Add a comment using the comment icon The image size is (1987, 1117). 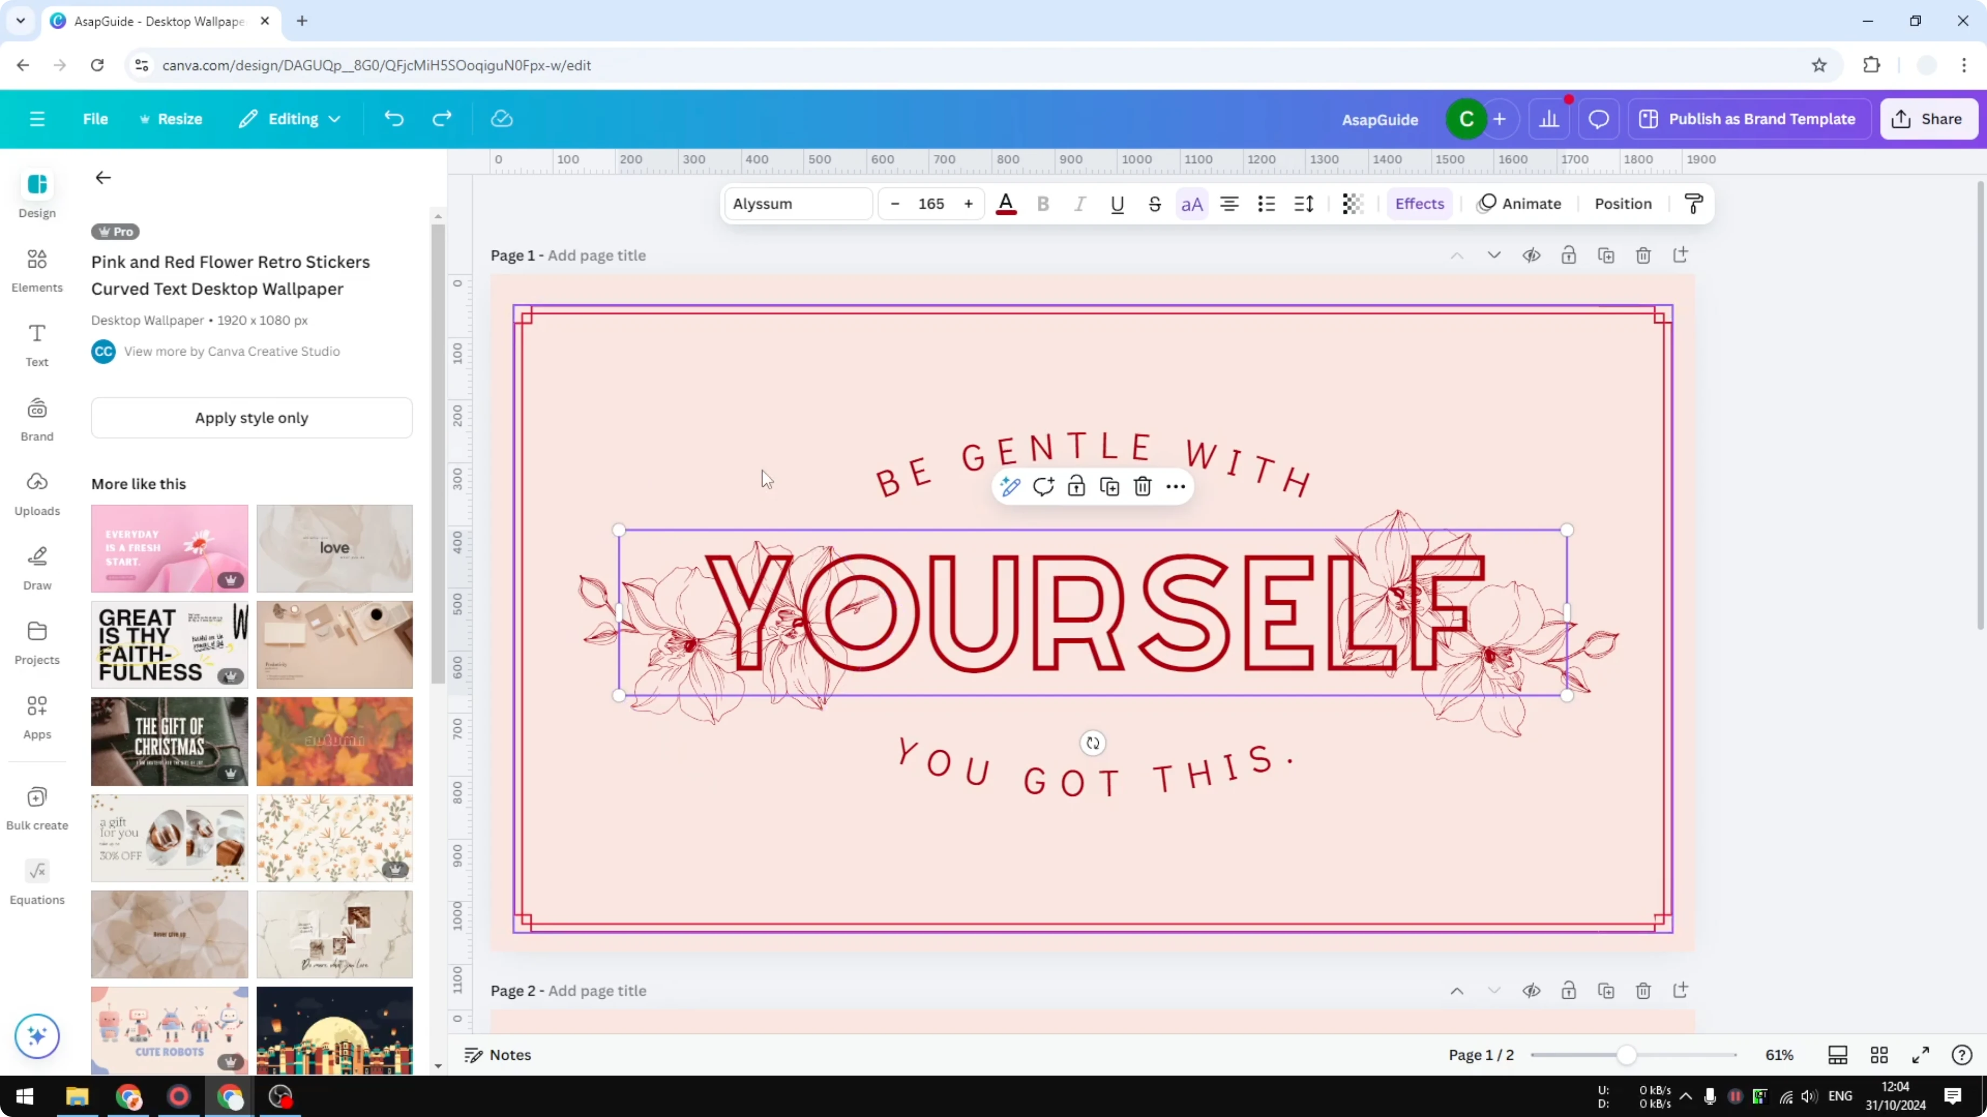(x=1044, y=486)
